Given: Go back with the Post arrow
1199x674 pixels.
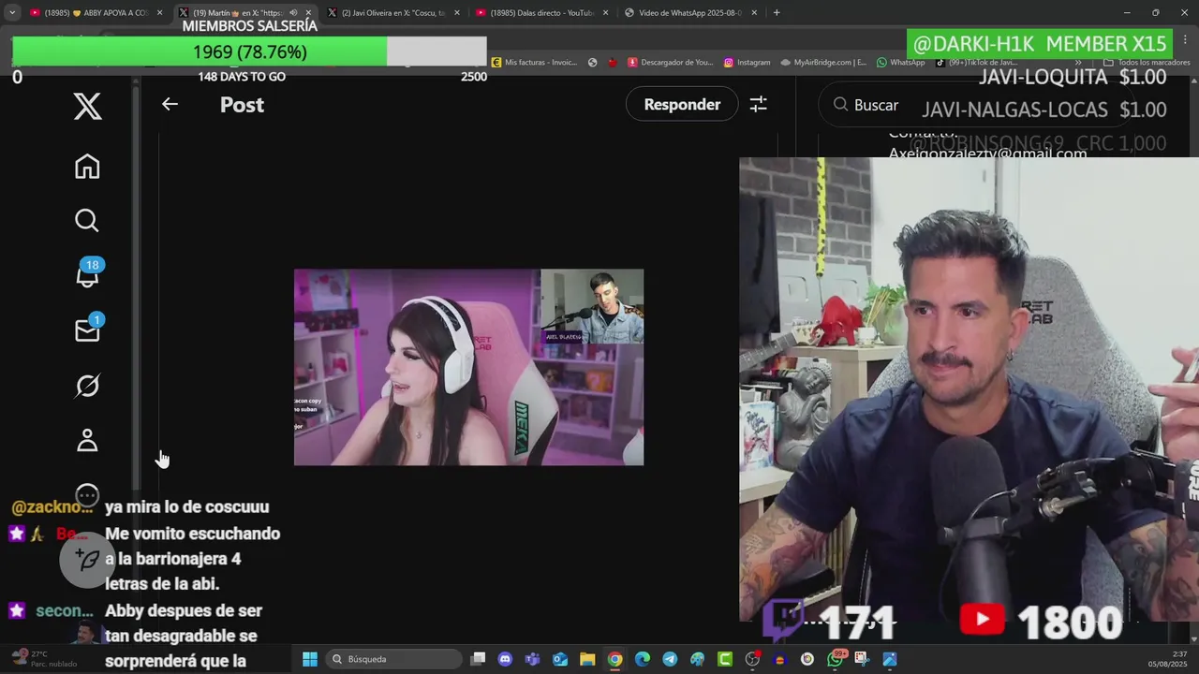Looking at the screenshot, I should 170,105.
